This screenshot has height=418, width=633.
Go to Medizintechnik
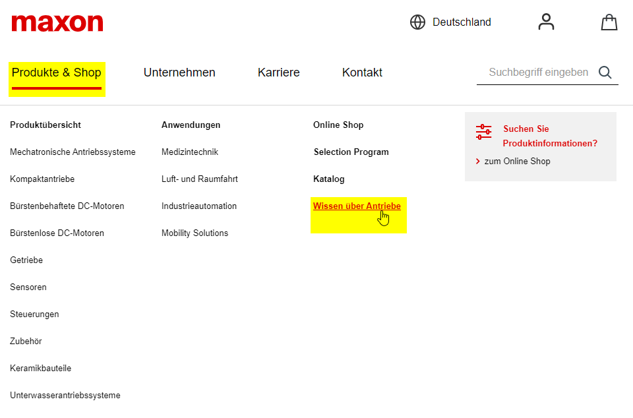pos(190,152)
